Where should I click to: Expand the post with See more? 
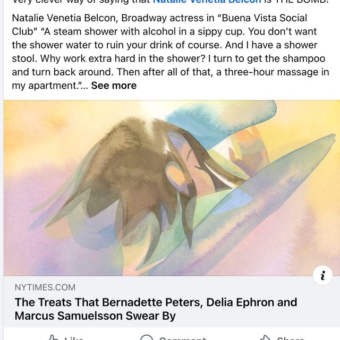(114, 86)
